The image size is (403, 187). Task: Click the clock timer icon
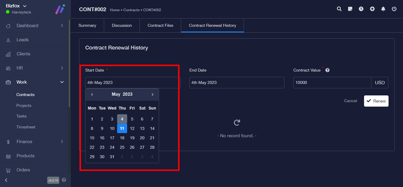[x=361, y=9]
